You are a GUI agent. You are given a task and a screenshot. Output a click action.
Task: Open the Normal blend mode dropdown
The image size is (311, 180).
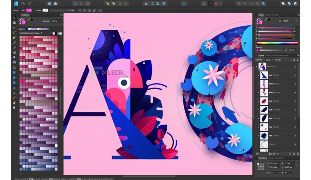283,60
